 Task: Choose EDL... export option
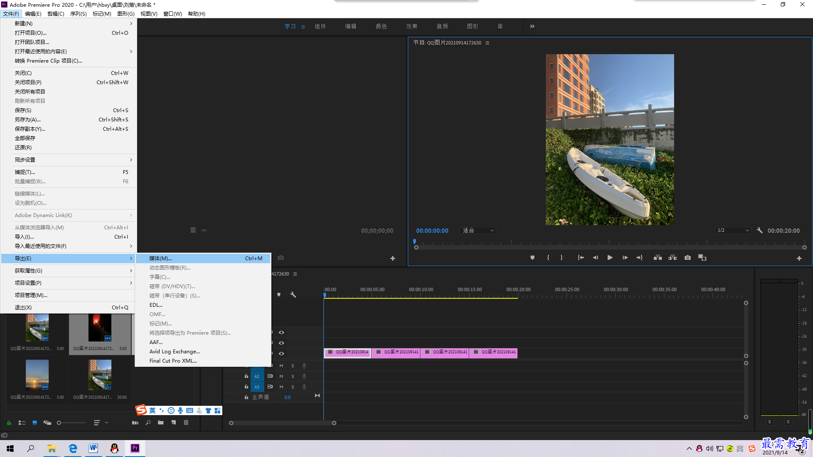(x=203, y=305)
